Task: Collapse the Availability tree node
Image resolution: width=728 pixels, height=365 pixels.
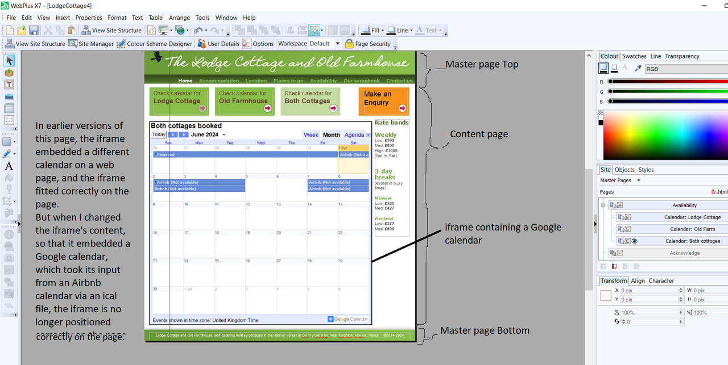Action: pos(604,205)
